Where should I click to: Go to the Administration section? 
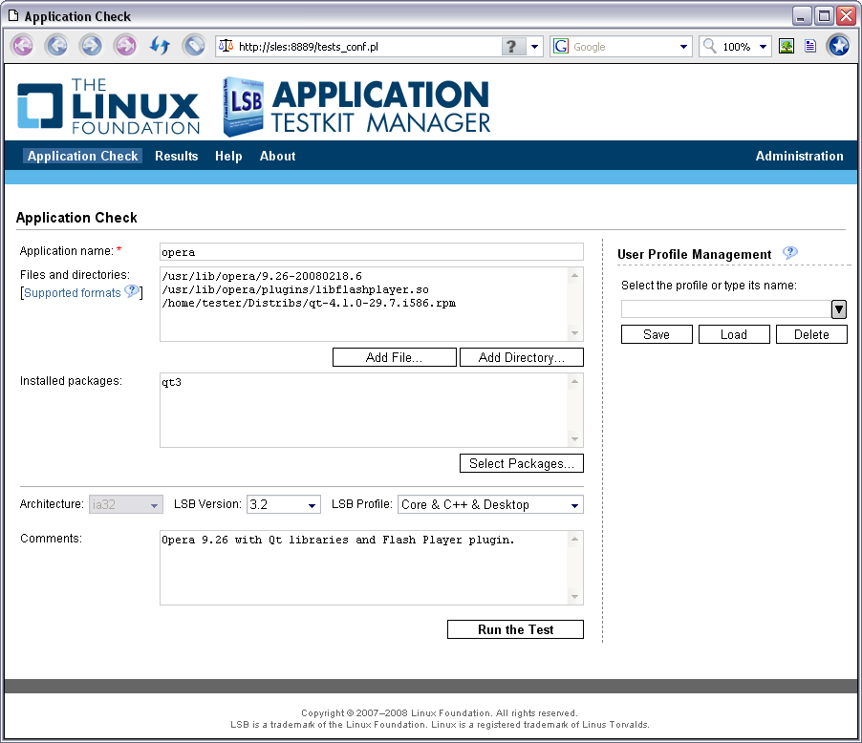(799, 156)
